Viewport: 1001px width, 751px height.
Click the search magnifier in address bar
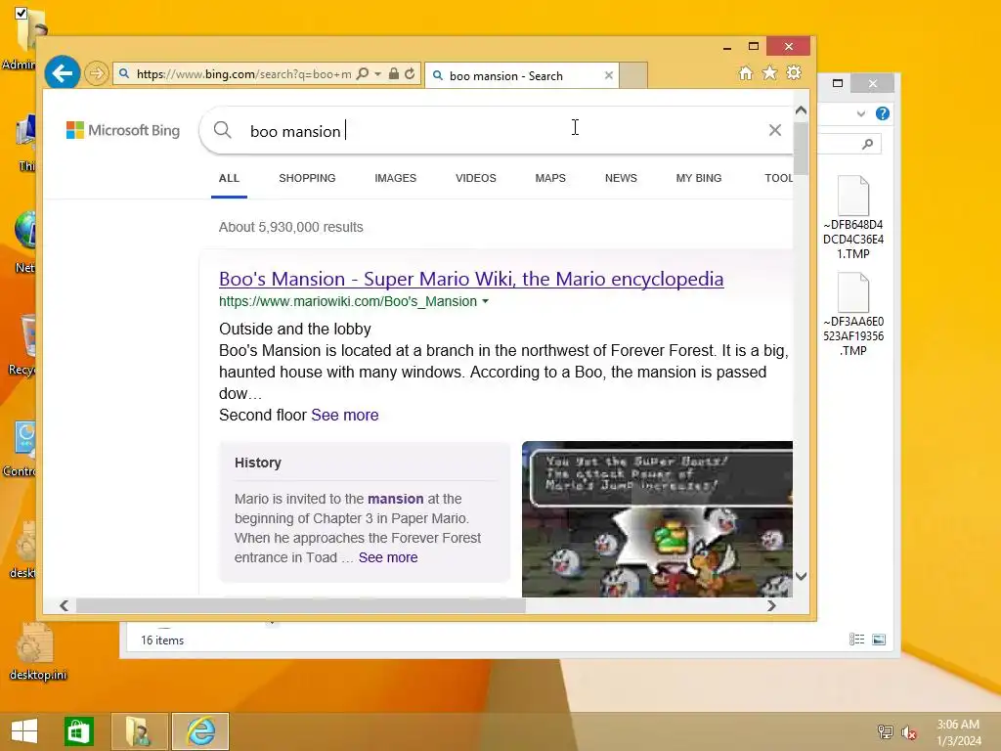click(x=363, y=73)
